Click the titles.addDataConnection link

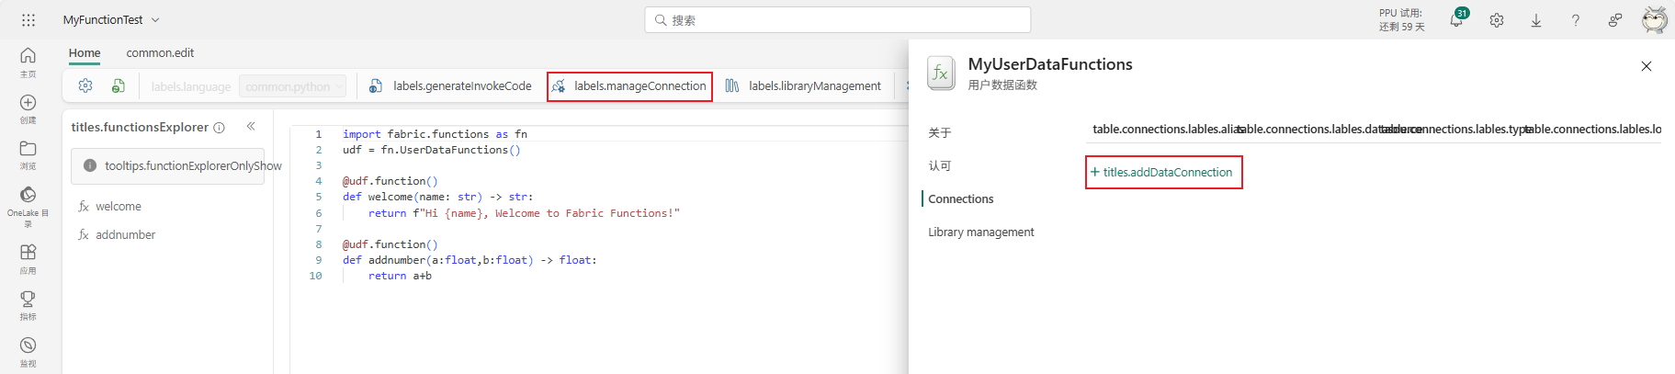coord(1162,173)
